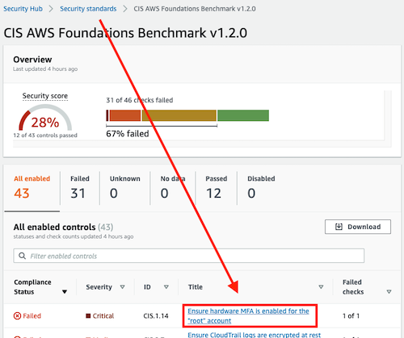Click the Download button

click(358, 227)
